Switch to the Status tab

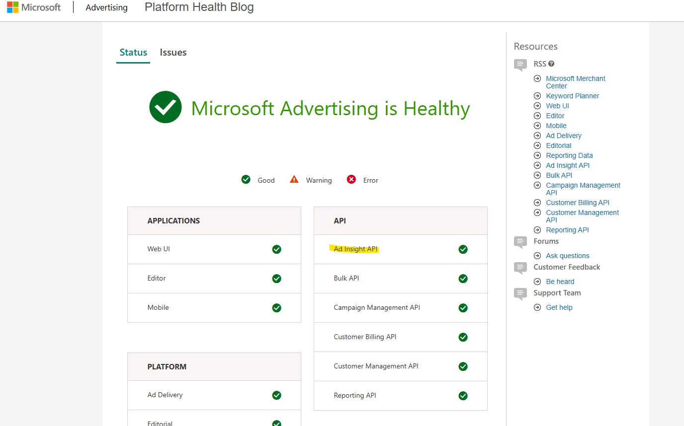pos(133,52)
